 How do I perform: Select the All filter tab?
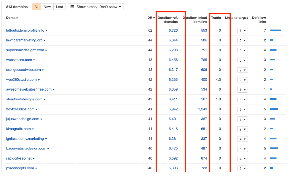click(36, 7)
